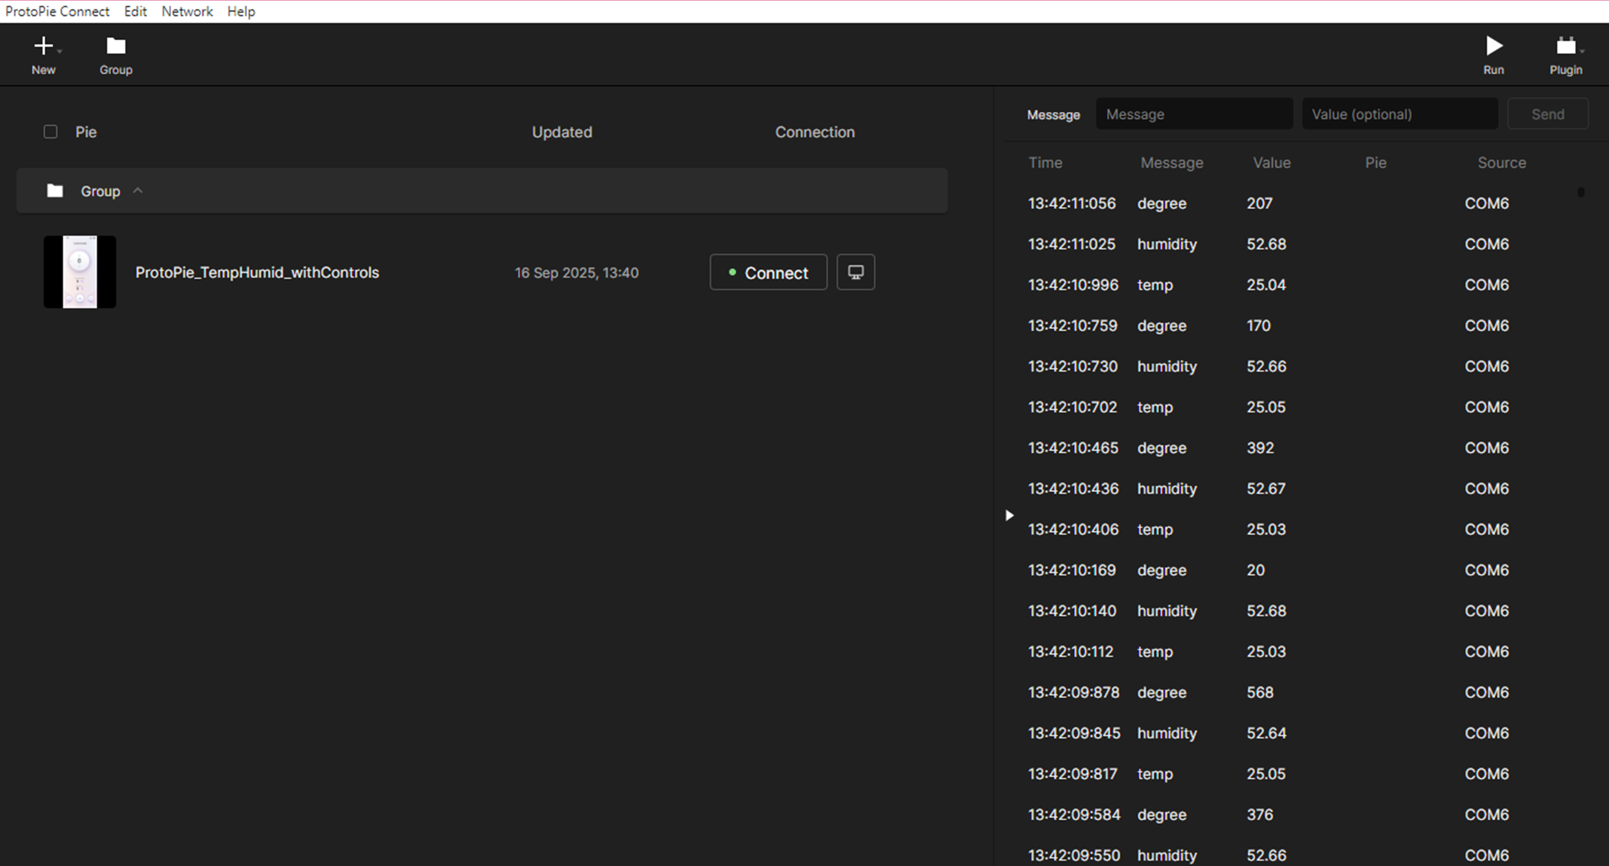Collapse message panel with triangle arrow
The height and width of the screenshot is (866, 1609).
pos(1009,515)
